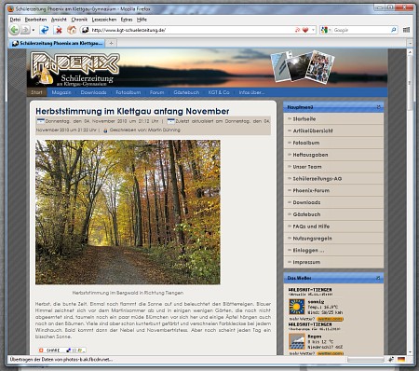Open the Datei menu
Image resolution: width=419 pixels, height=371 pixels.
pyautogui.click(x=15, y=20)
